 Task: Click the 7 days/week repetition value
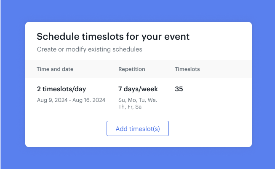click(138, 89)
